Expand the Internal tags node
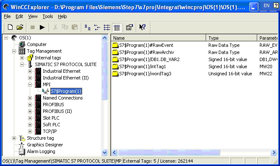The width and height of the screenshot is (280, 166). (22, 58)
